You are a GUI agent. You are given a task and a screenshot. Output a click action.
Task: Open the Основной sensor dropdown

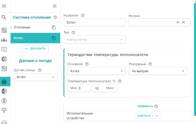[x=96, y=71]
